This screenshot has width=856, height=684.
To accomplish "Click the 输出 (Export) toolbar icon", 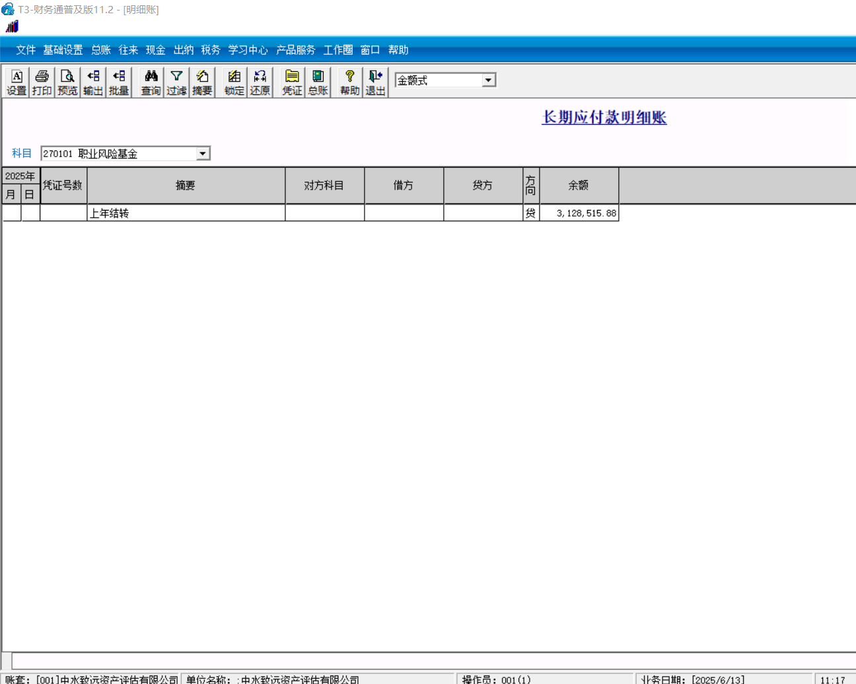I will [93, 82].
